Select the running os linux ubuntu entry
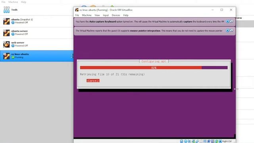 pos(37,56)
